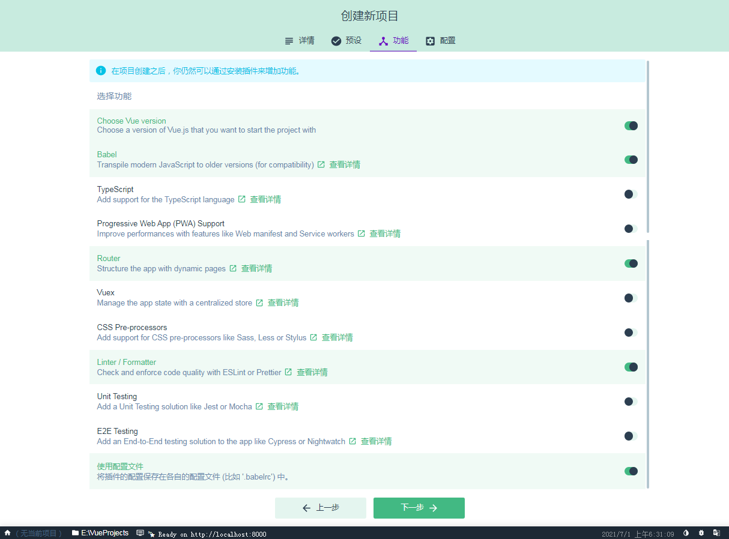Open the log console icon beside Ready message

coord(140,533)
